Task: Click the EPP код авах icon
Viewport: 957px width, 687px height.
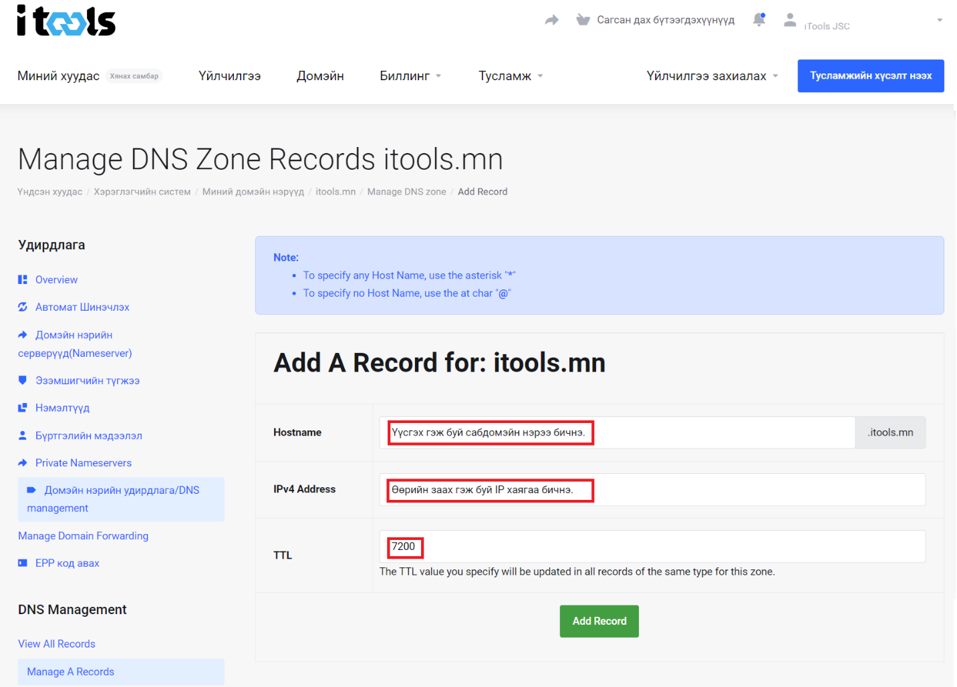Action: pyautogui.click(x=23, y=563)
